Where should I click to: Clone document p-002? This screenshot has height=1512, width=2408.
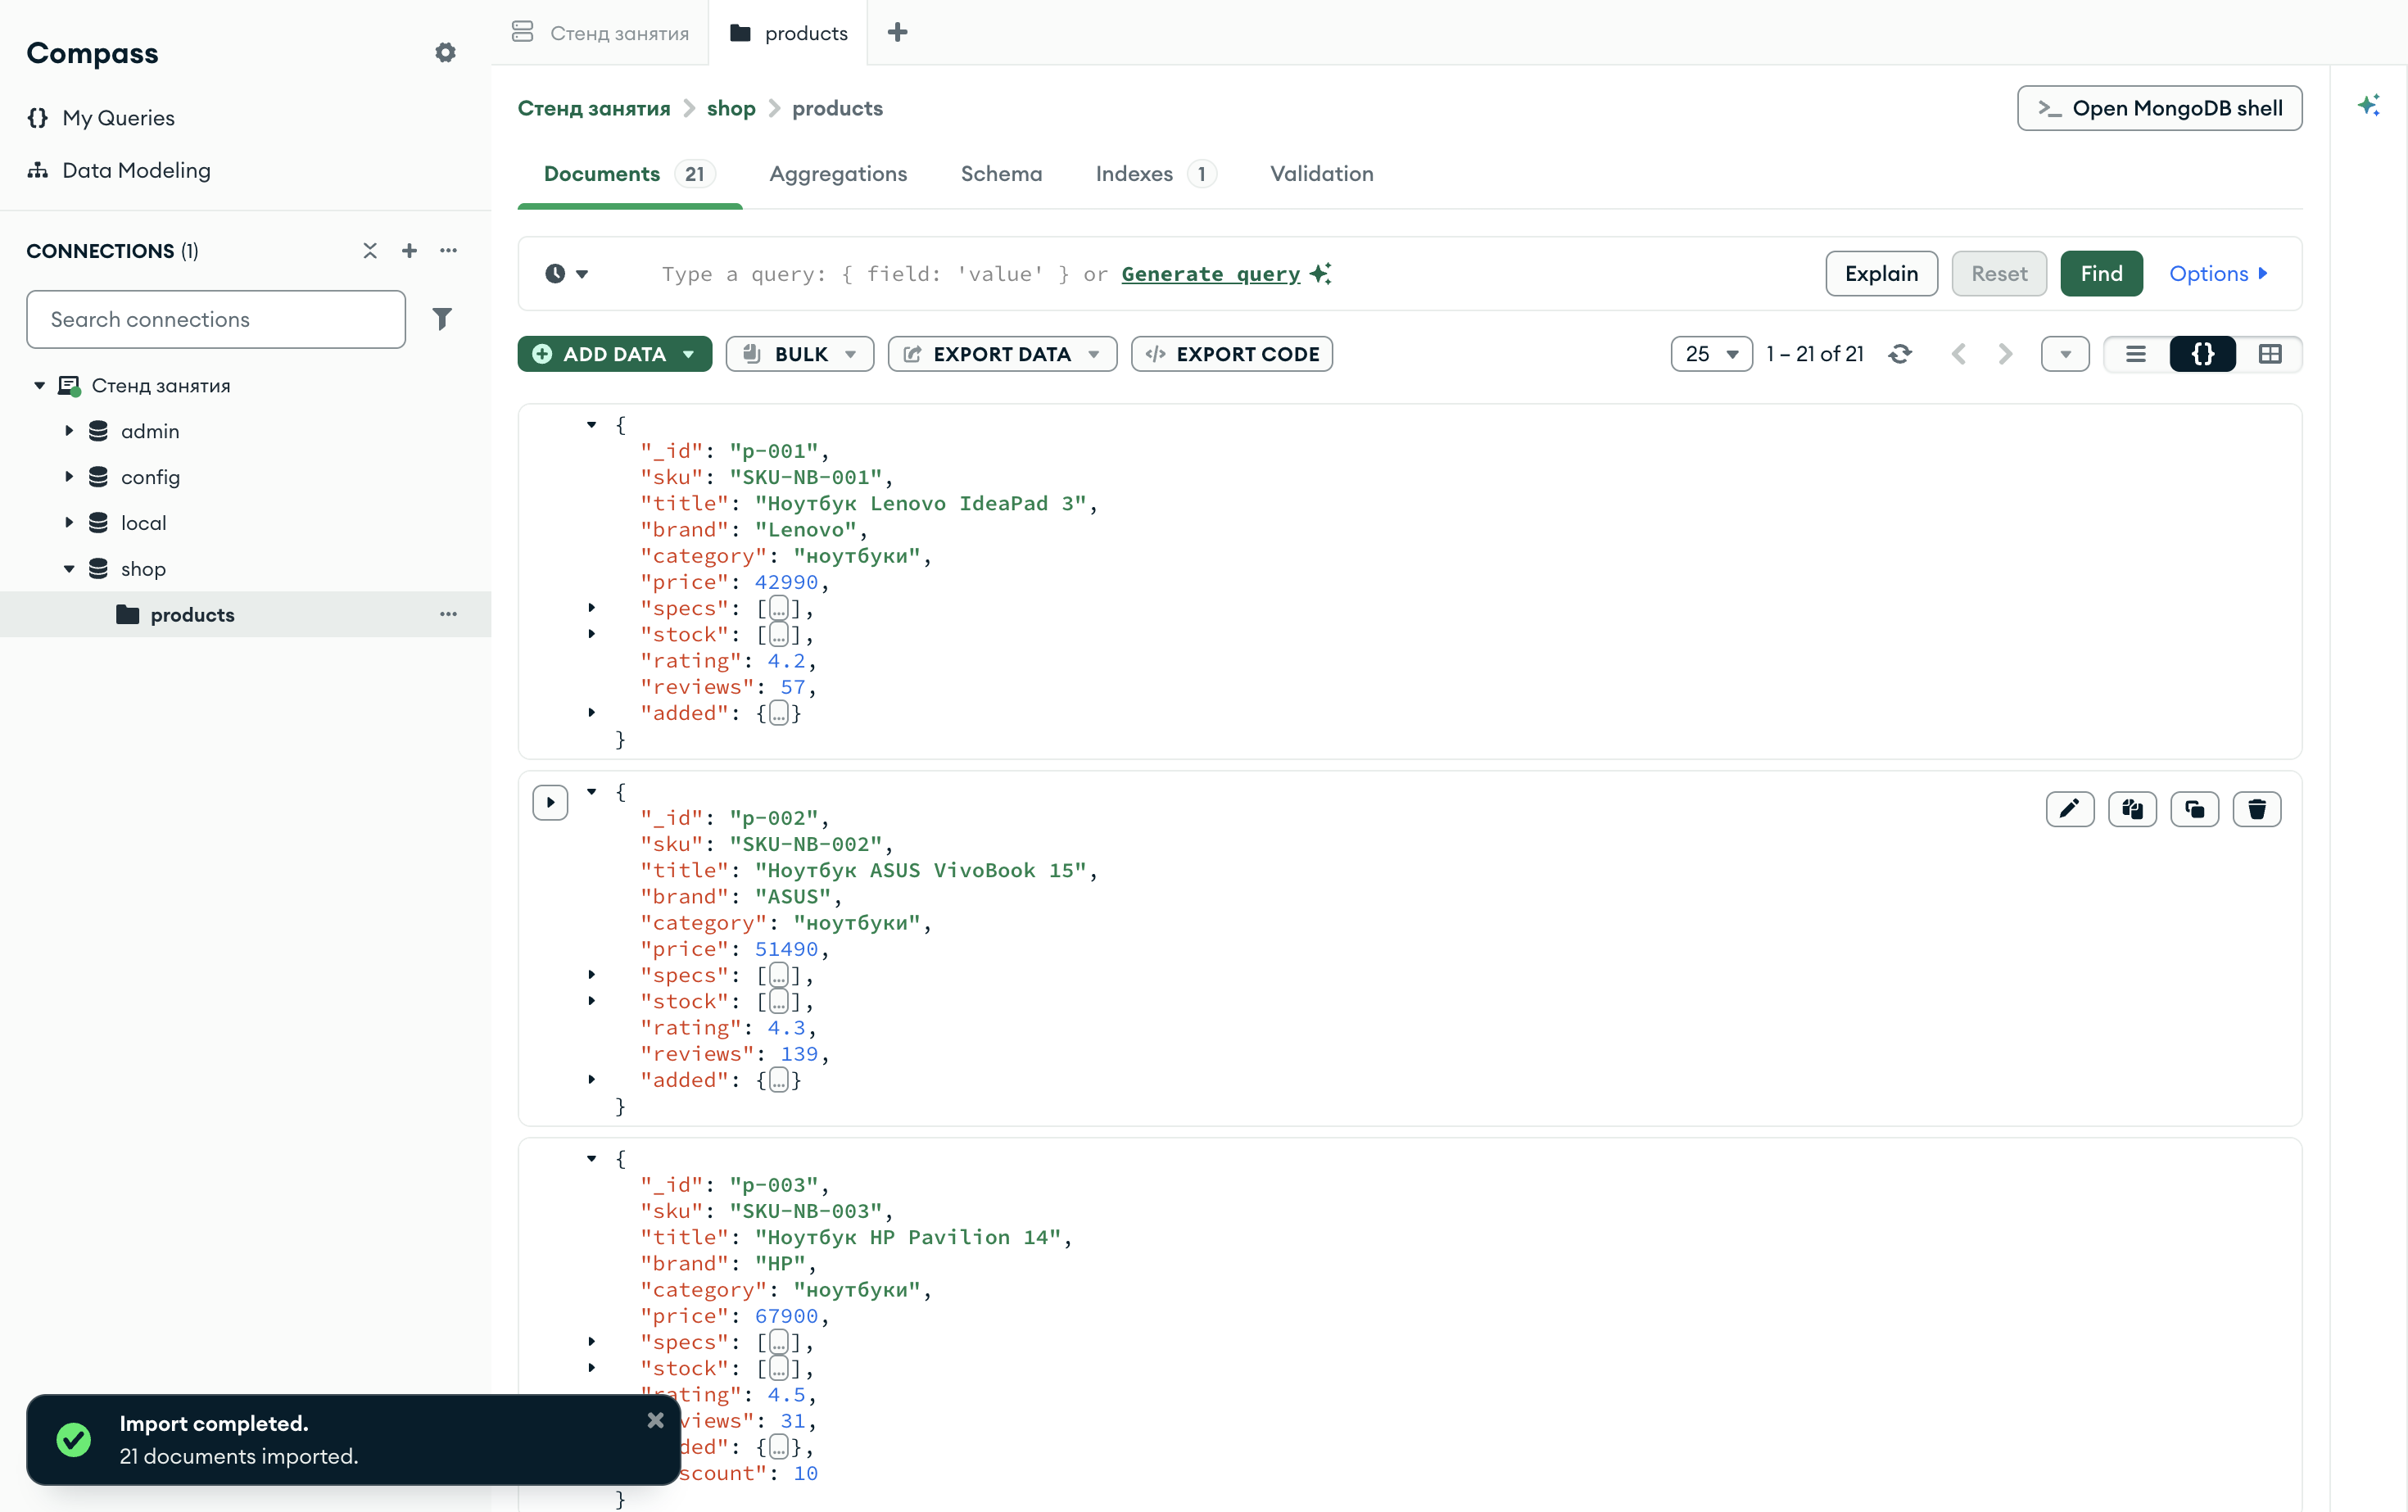pyautogui.click(x=2195, y=809)
